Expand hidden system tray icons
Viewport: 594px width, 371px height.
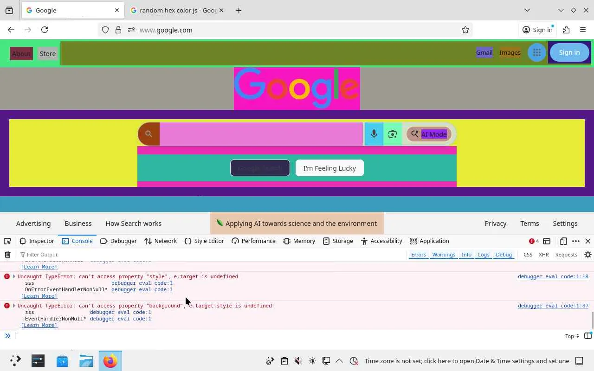coord(339,361)
